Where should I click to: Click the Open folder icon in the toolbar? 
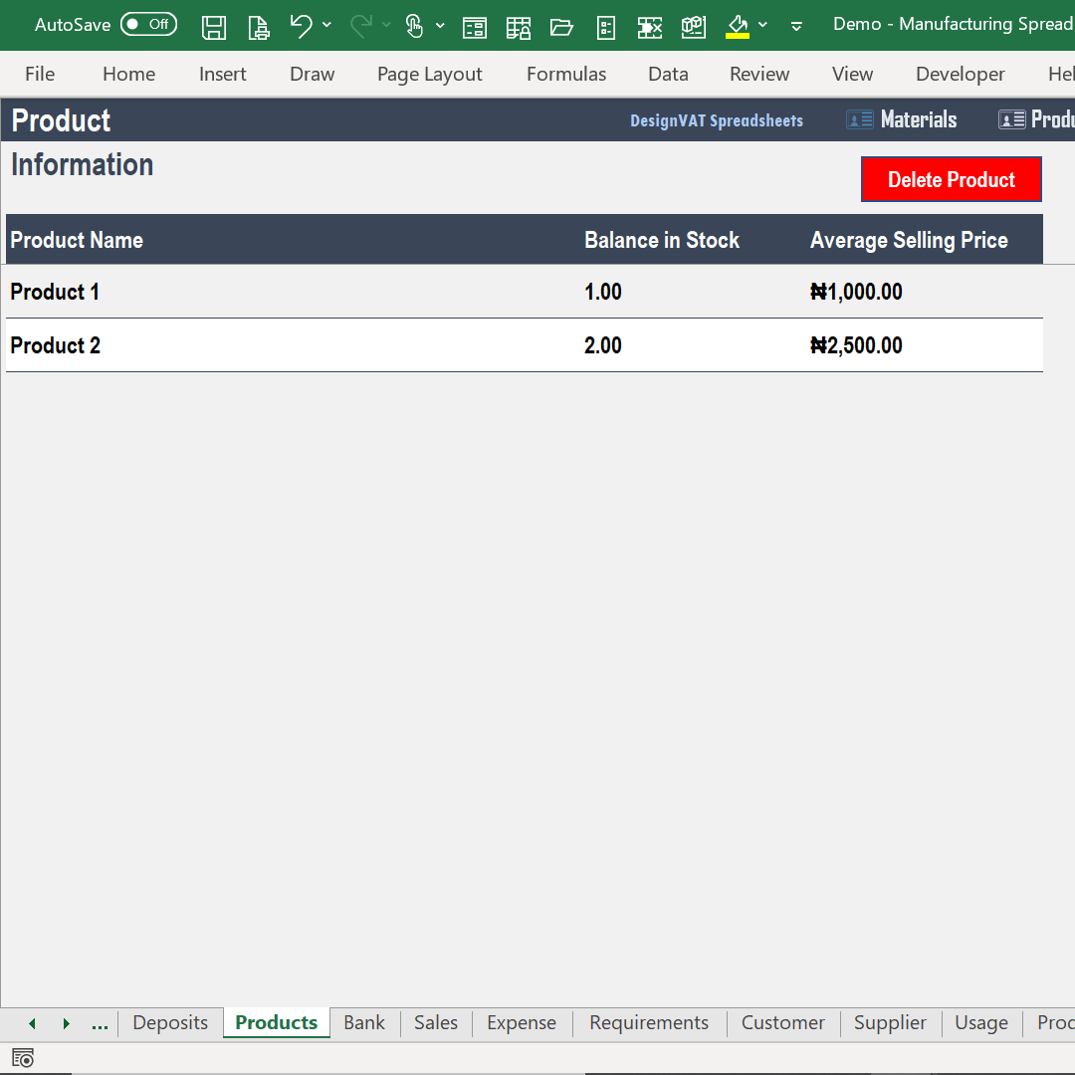click(562, 27)
